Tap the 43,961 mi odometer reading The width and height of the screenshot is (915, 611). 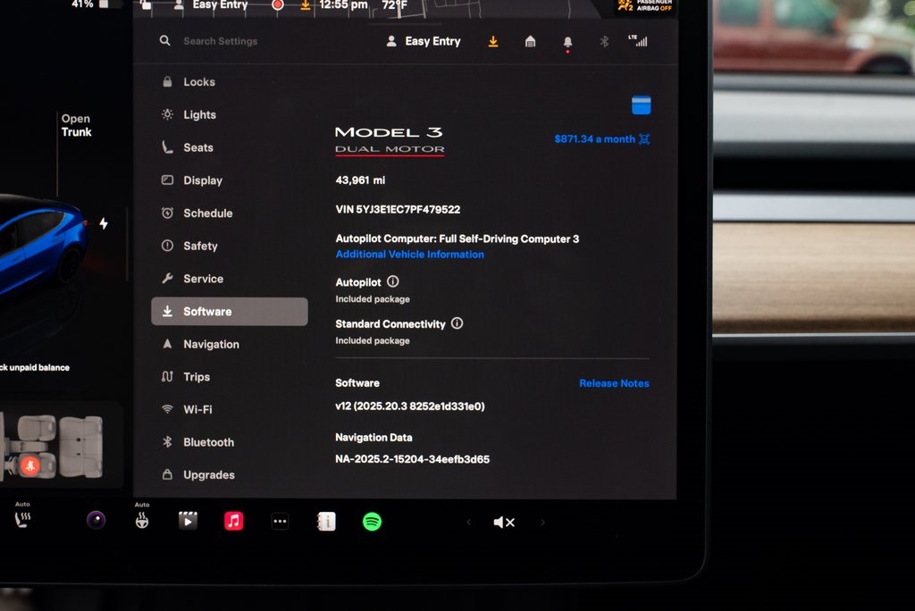pyautogui.click(x=360, y=180)
